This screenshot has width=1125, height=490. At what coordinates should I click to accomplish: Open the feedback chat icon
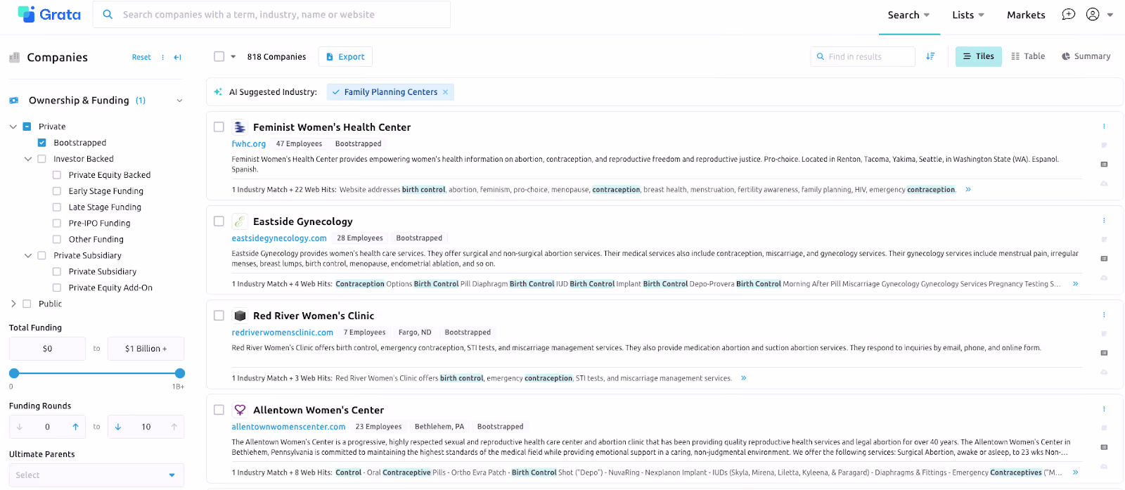1068,14
